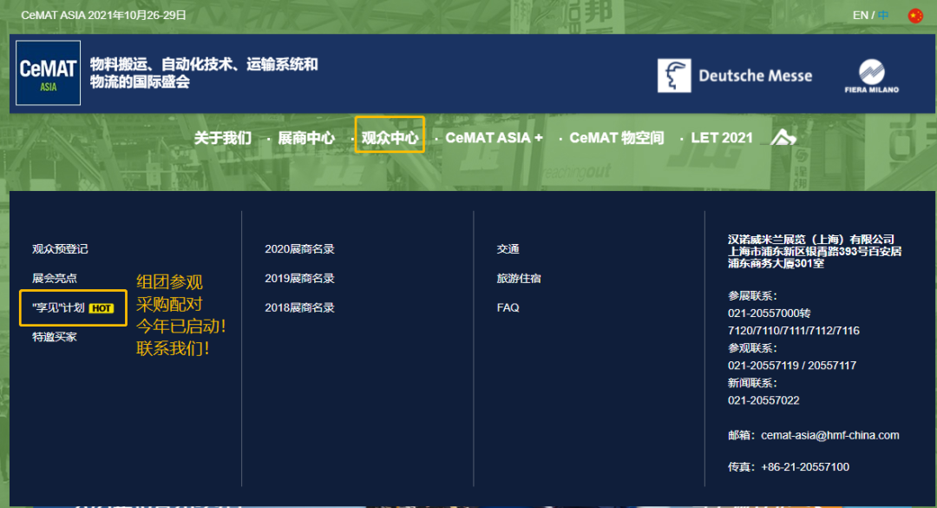Open the 2020展商名录 link
This screenshot has height=508, width=937.
coord(299,249)
